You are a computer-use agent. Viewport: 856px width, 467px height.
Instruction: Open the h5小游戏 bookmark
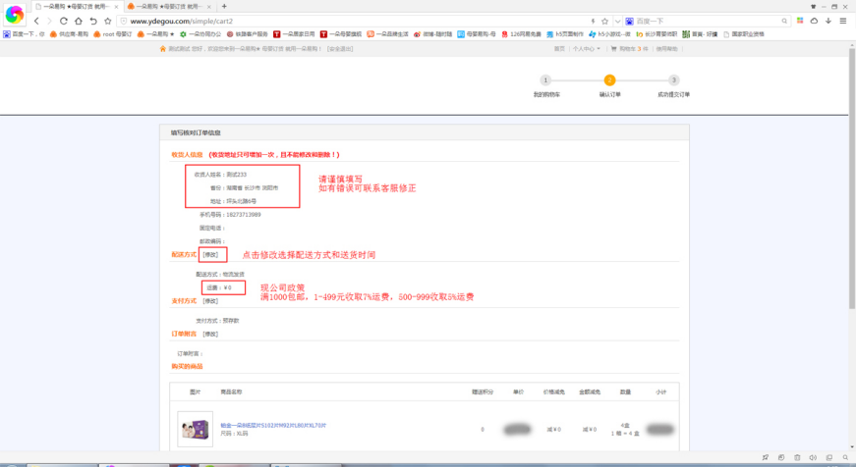pos(609,33)
